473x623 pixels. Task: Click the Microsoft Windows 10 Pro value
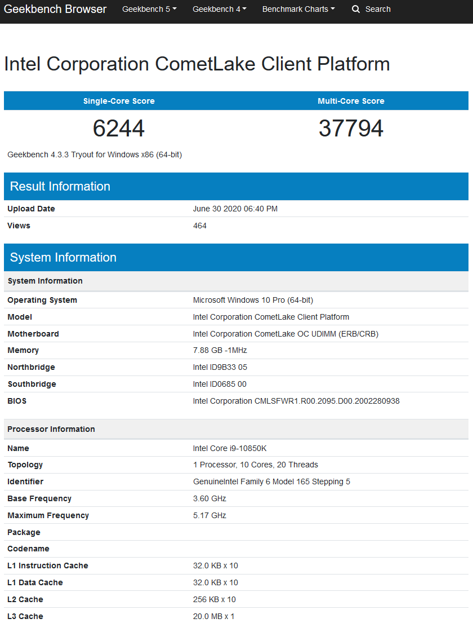pyautogui.click(x=253, y=301)
